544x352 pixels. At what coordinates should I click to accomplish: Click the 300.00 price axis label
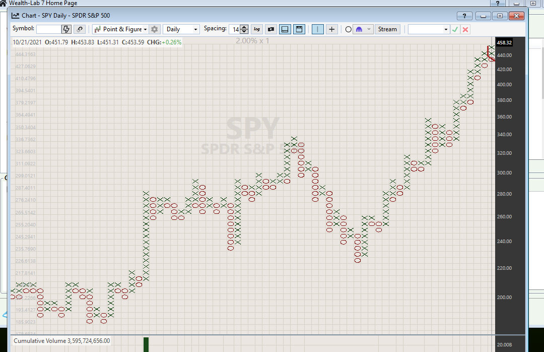click(x=504, y=172)
